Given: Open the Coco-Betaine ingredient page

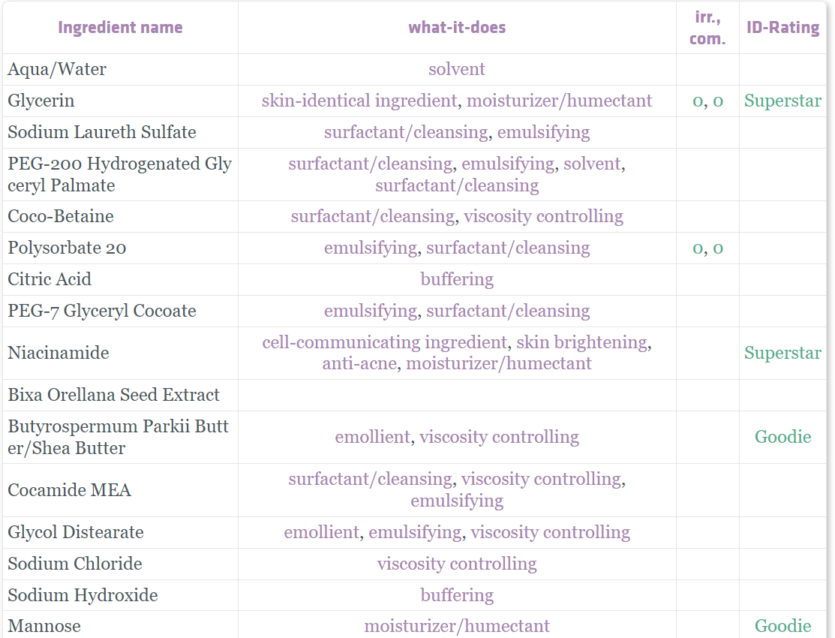Looking at the screenshot, I should click(61, 216).
